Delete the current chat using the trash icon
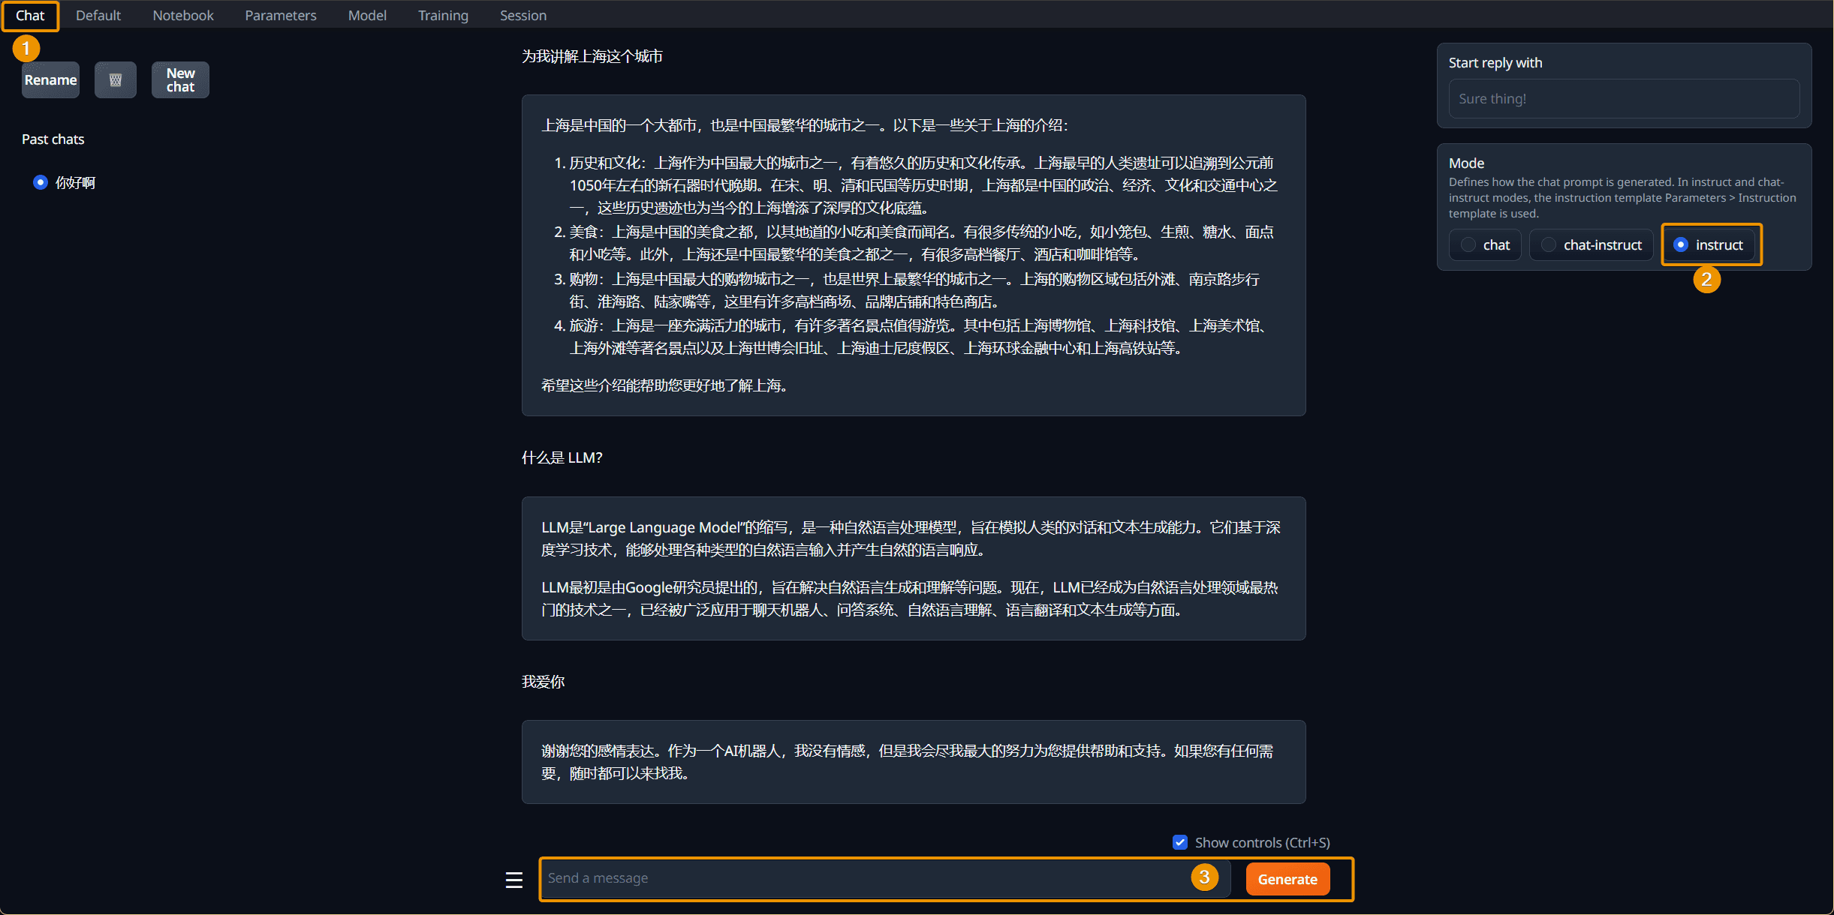 click(115, 79)
